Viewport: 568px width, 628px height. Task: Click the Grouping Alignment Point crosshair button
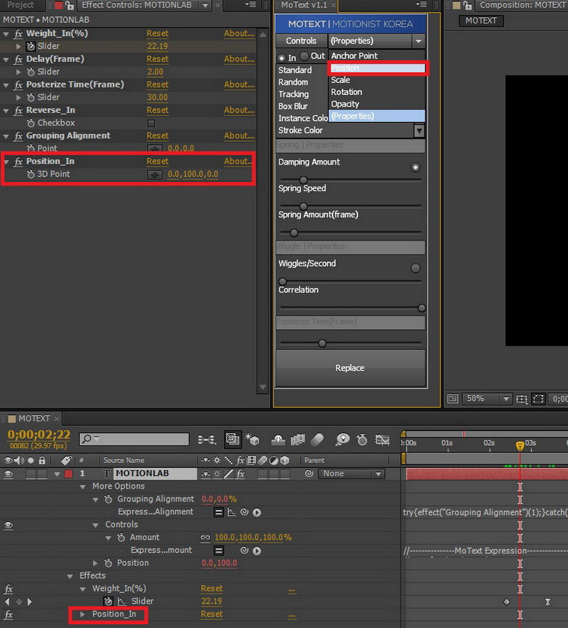[155, 149]
